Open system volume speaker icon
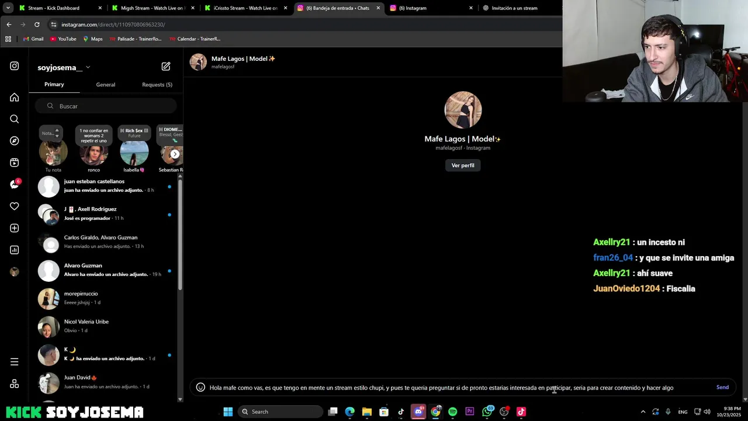 coord(707,412)
